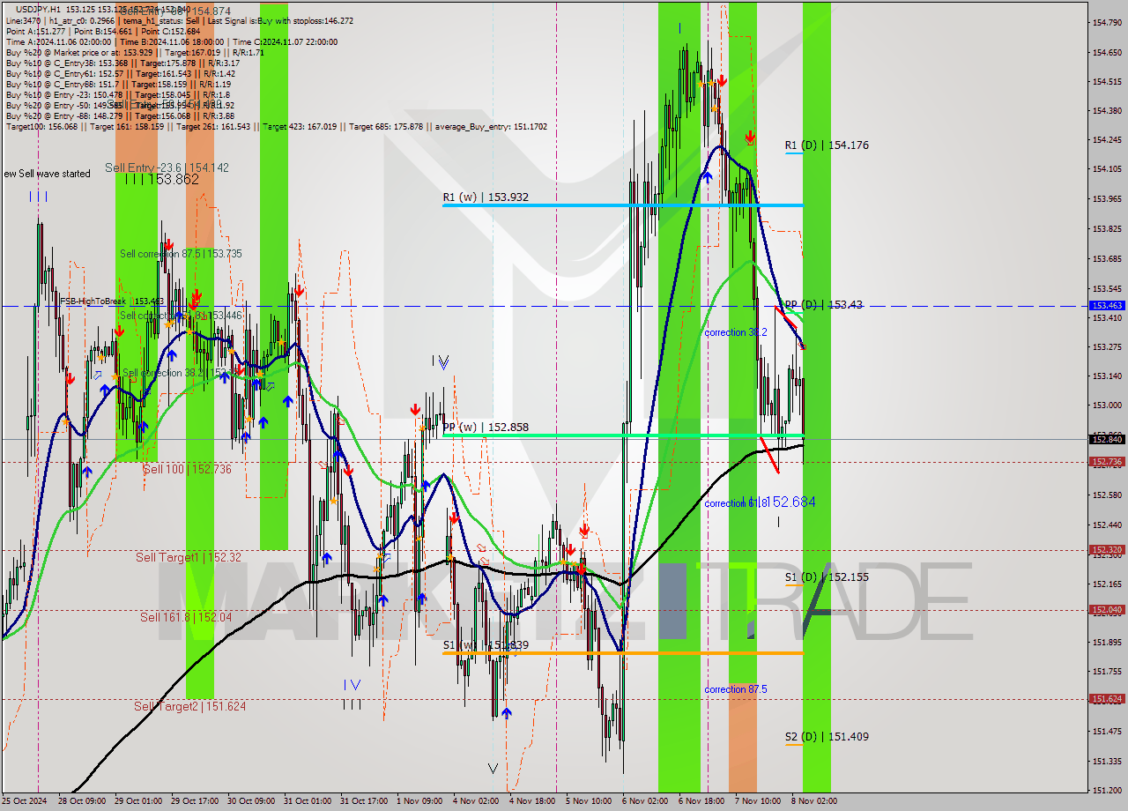The height and width of the screenshot is (811, 1128).
Task: Click the 154.790 price scale value
Action: (1107, 22)
